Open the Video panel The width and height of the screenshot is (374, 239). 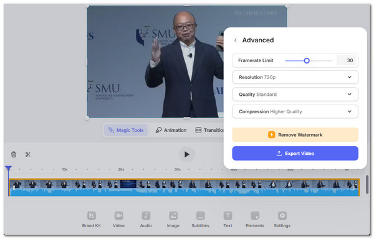click(x=118, y=220)
